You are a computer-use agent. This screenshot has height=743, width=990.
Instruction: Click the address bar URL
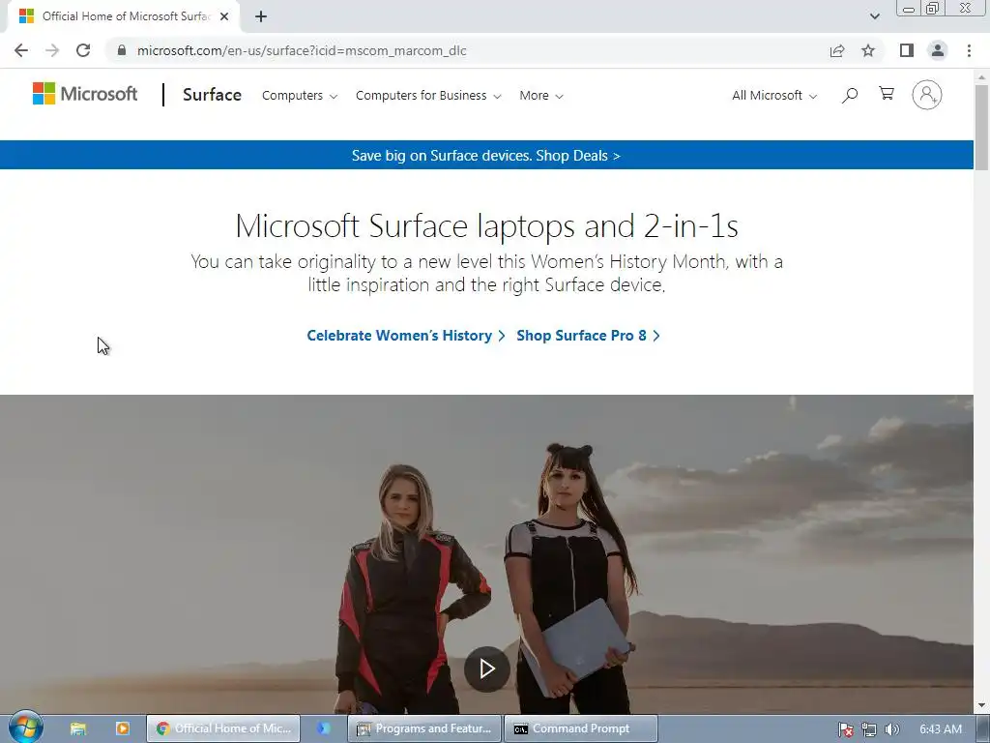(x=302, y=50)
